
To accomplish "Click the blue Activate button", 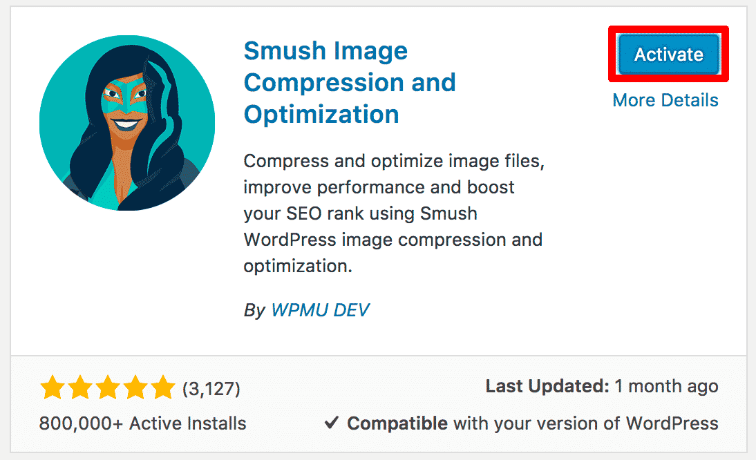I will tap(669, 54).
